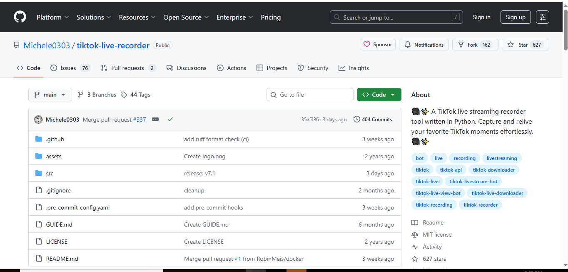Viewport: 568px width, 272px height.
Task: Open the main branch selector dropdown
Action: [50, 95]
